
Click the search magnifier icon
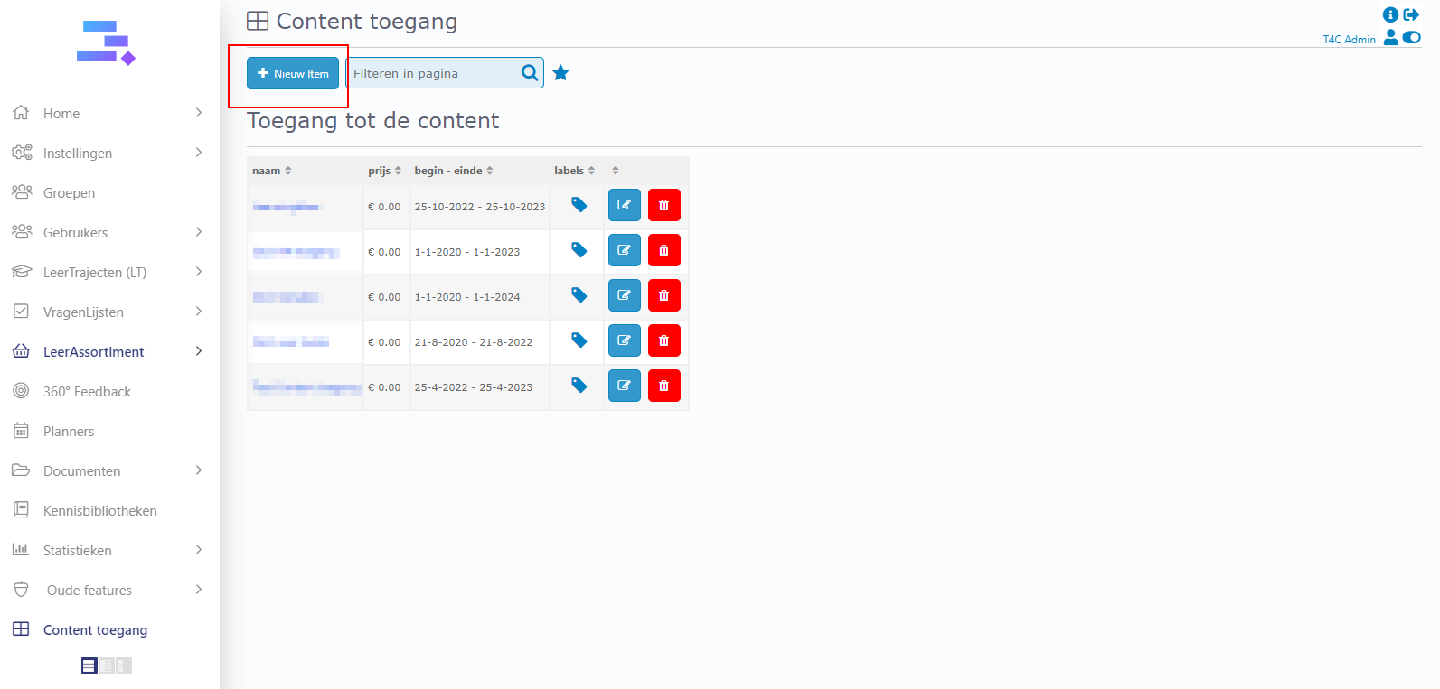530,73
